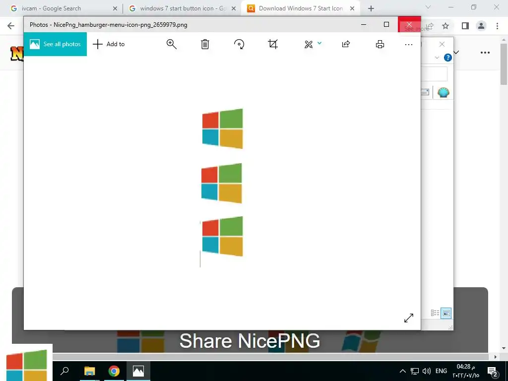Open File Explorer from the taskbar
The image size is (508, 381).
click(89, 371)
